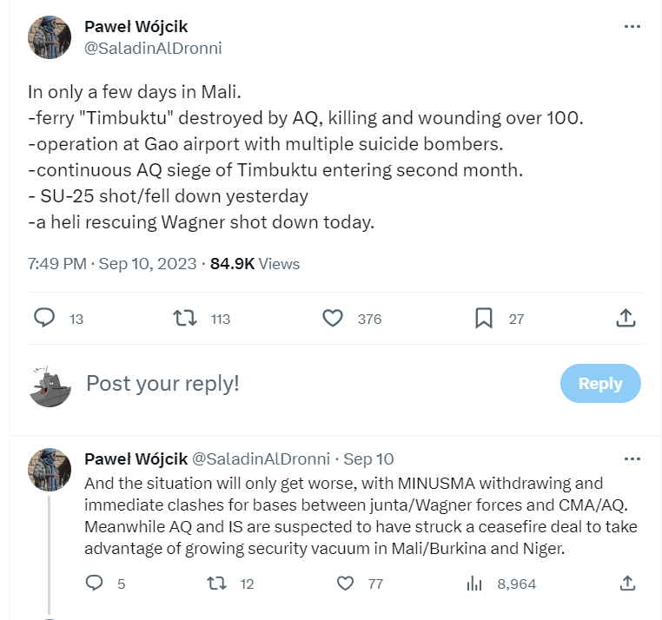Click the 7:49 PM Sep 10, 2023 timestamp
Viewport: 662px width, 620px height.
click(x=113, y=264)
